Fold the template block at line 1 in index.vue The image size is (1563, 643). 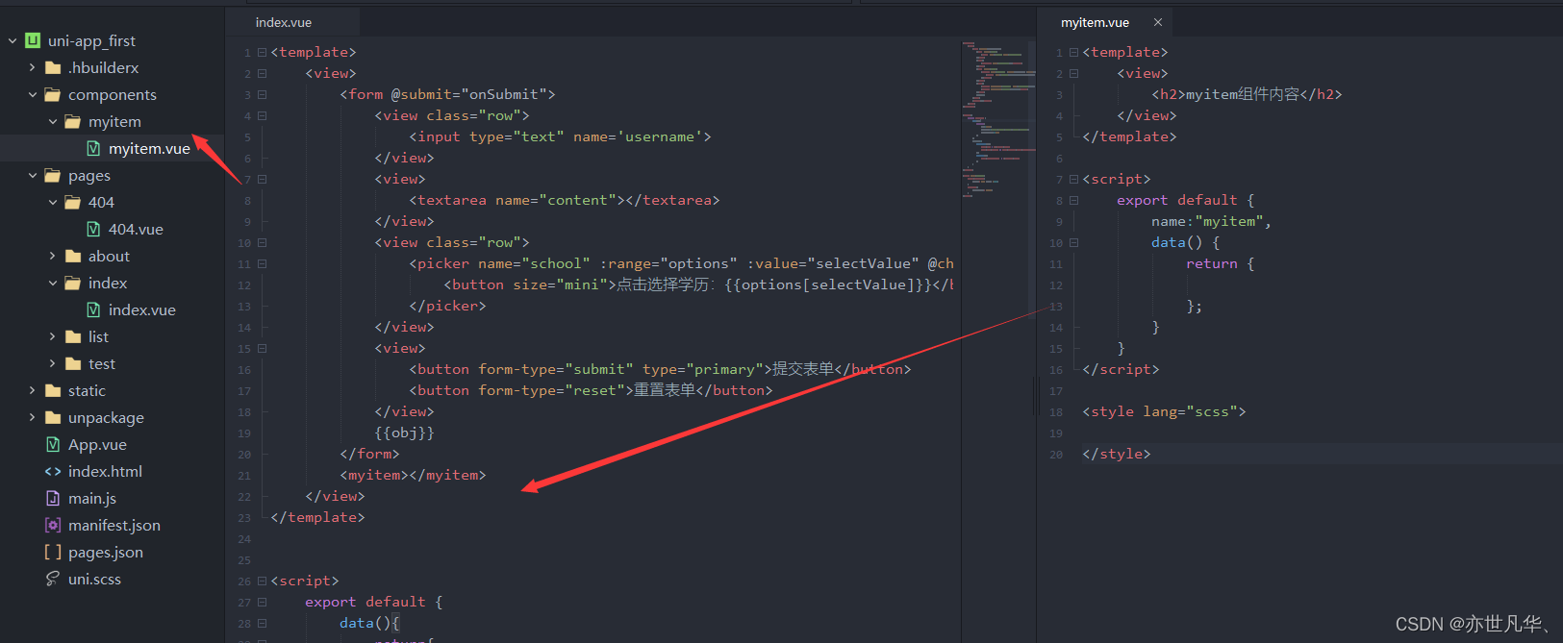[262, 53]
